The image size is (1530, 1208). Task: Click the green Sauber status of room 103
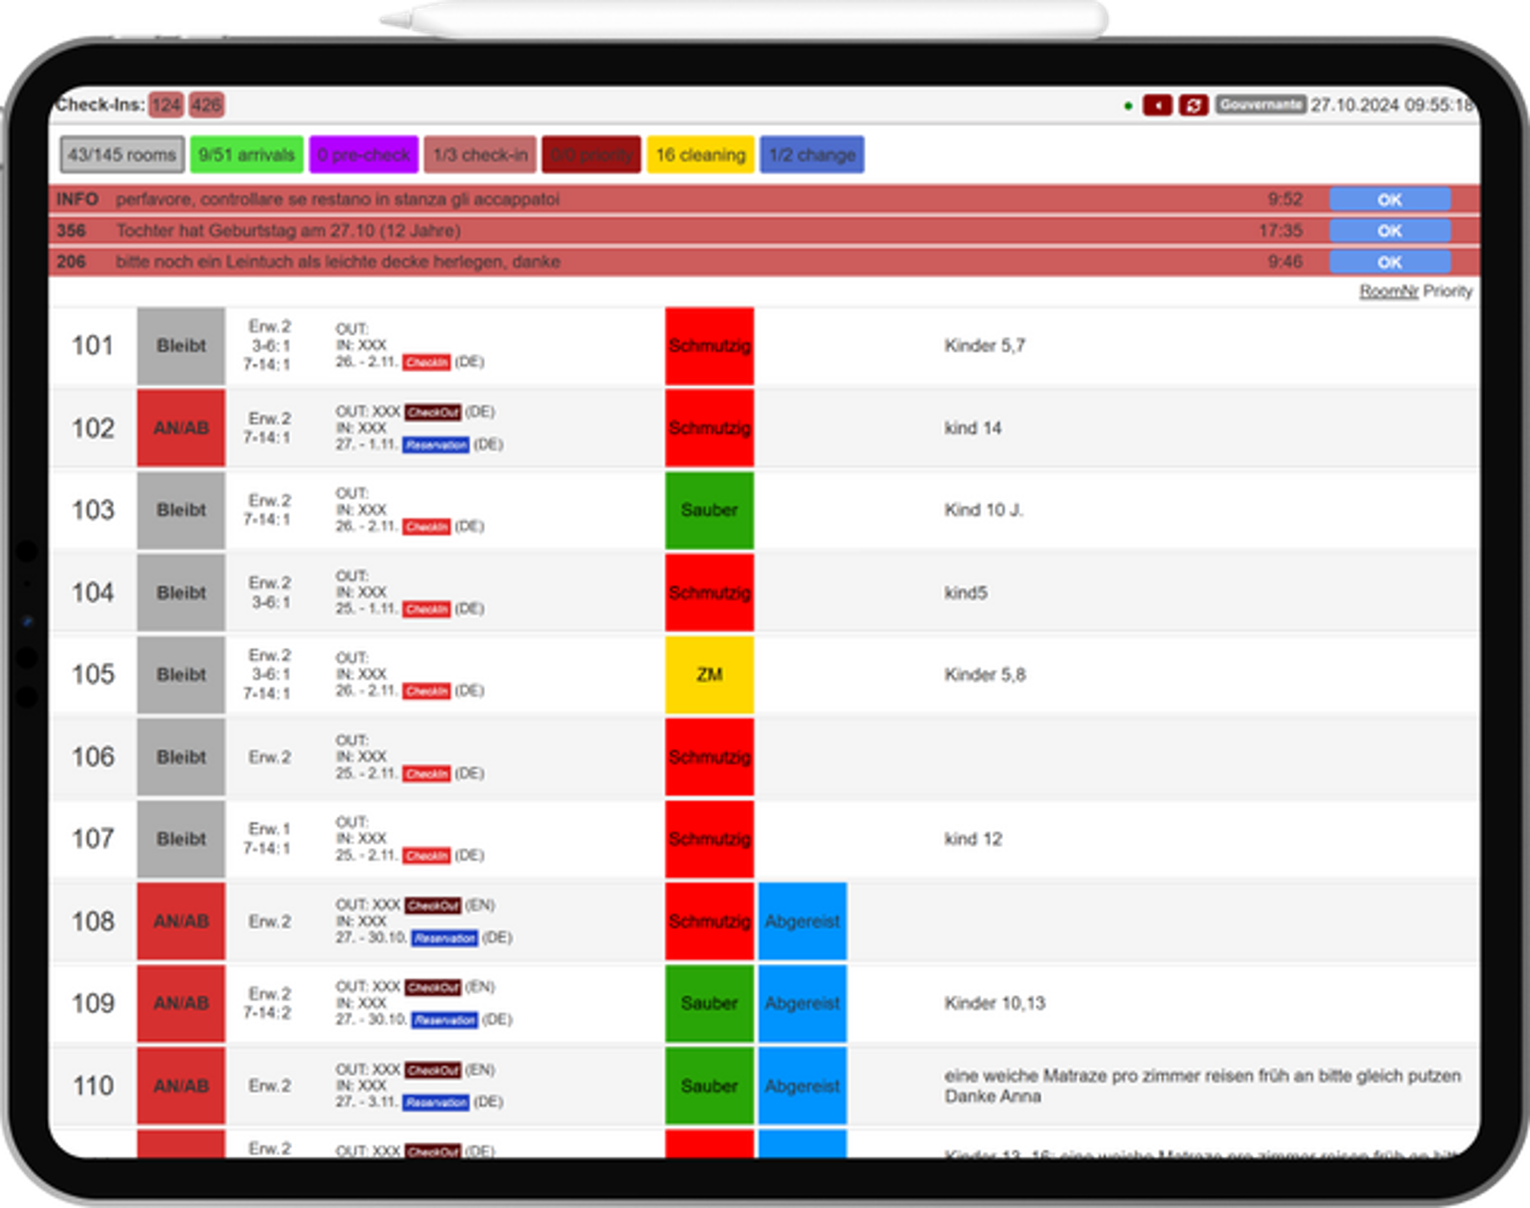709,511
